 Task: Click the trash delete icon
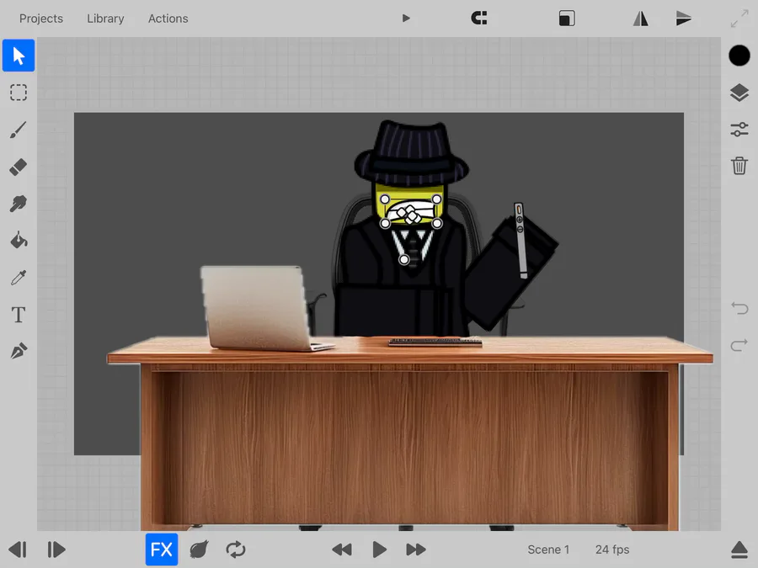tap(739, 166)
